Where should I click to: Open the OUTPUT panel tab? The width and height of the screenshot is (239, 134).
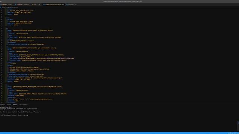[9, 105]
